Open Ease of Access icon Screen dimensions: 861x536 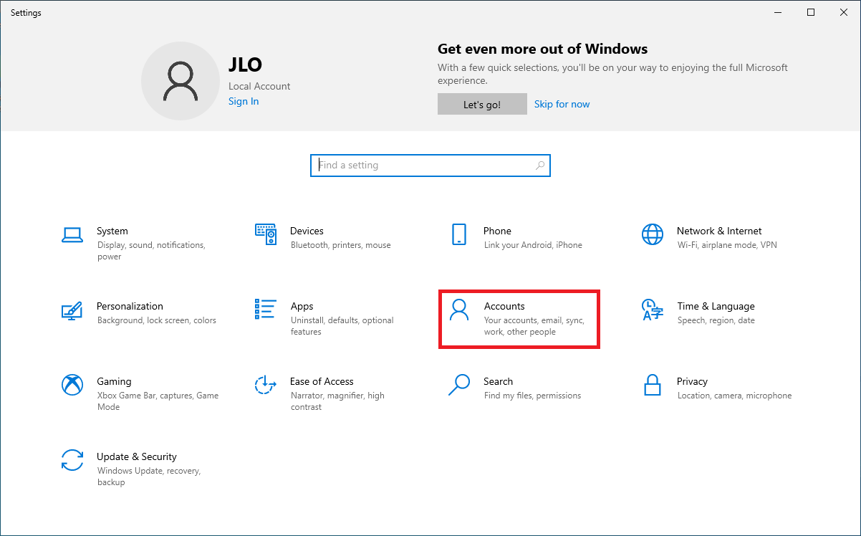click(x=266, y=385)
